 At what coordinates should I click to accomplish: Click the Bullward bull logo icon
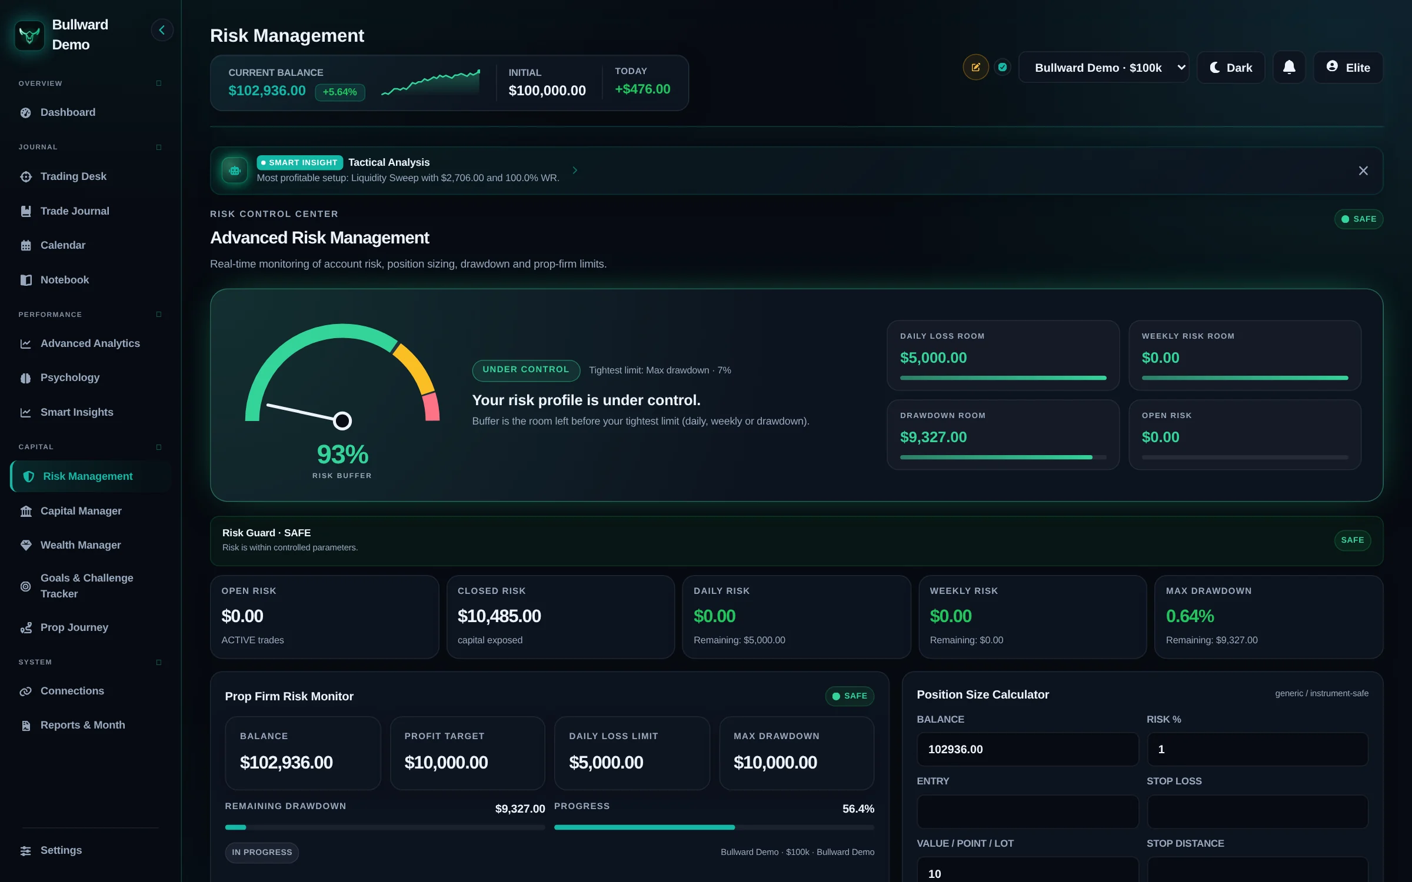pyautogui.click(x=29, y=35)
